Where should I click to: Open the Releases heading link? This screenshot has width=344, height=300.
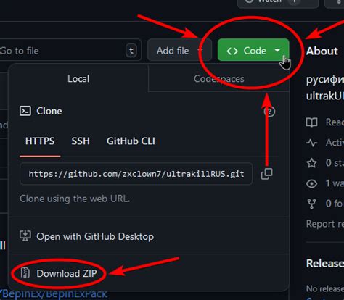coord(325,263)
